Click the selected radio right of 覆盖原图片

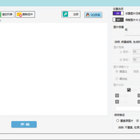coord(137,121)
